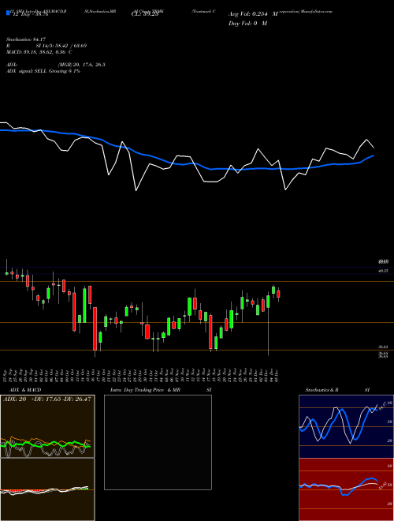This screenshot has height=521, width=394.
Task: Click the 40.35 price axis label
Action: pos(383,271)
